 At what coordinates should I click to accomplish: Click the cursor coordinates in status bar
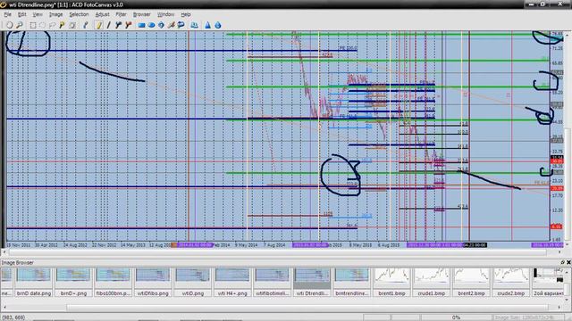[13, 317]
